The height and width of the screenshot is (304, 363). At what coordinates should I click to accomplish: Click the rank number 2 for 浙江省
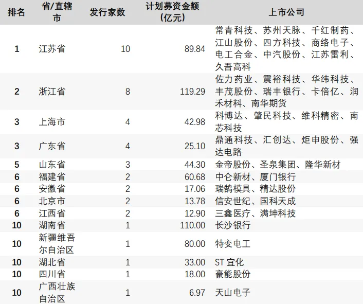(x=16, y=92)
